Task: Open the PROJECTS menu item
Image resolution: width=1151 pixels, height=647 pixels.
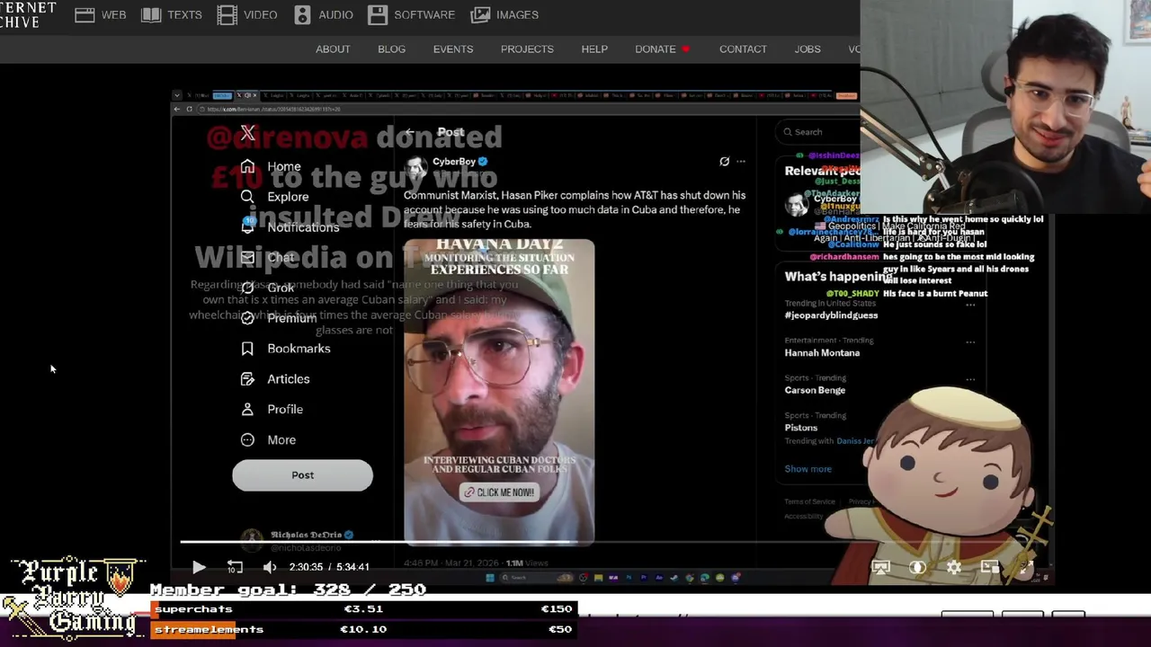Action: pyautogui.click(x=527, y=49)
